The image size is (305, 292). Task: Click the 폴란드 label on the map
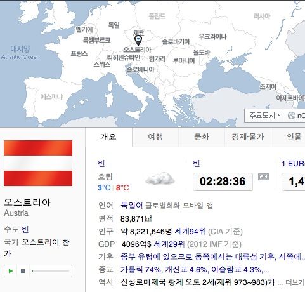coord(157,16)
